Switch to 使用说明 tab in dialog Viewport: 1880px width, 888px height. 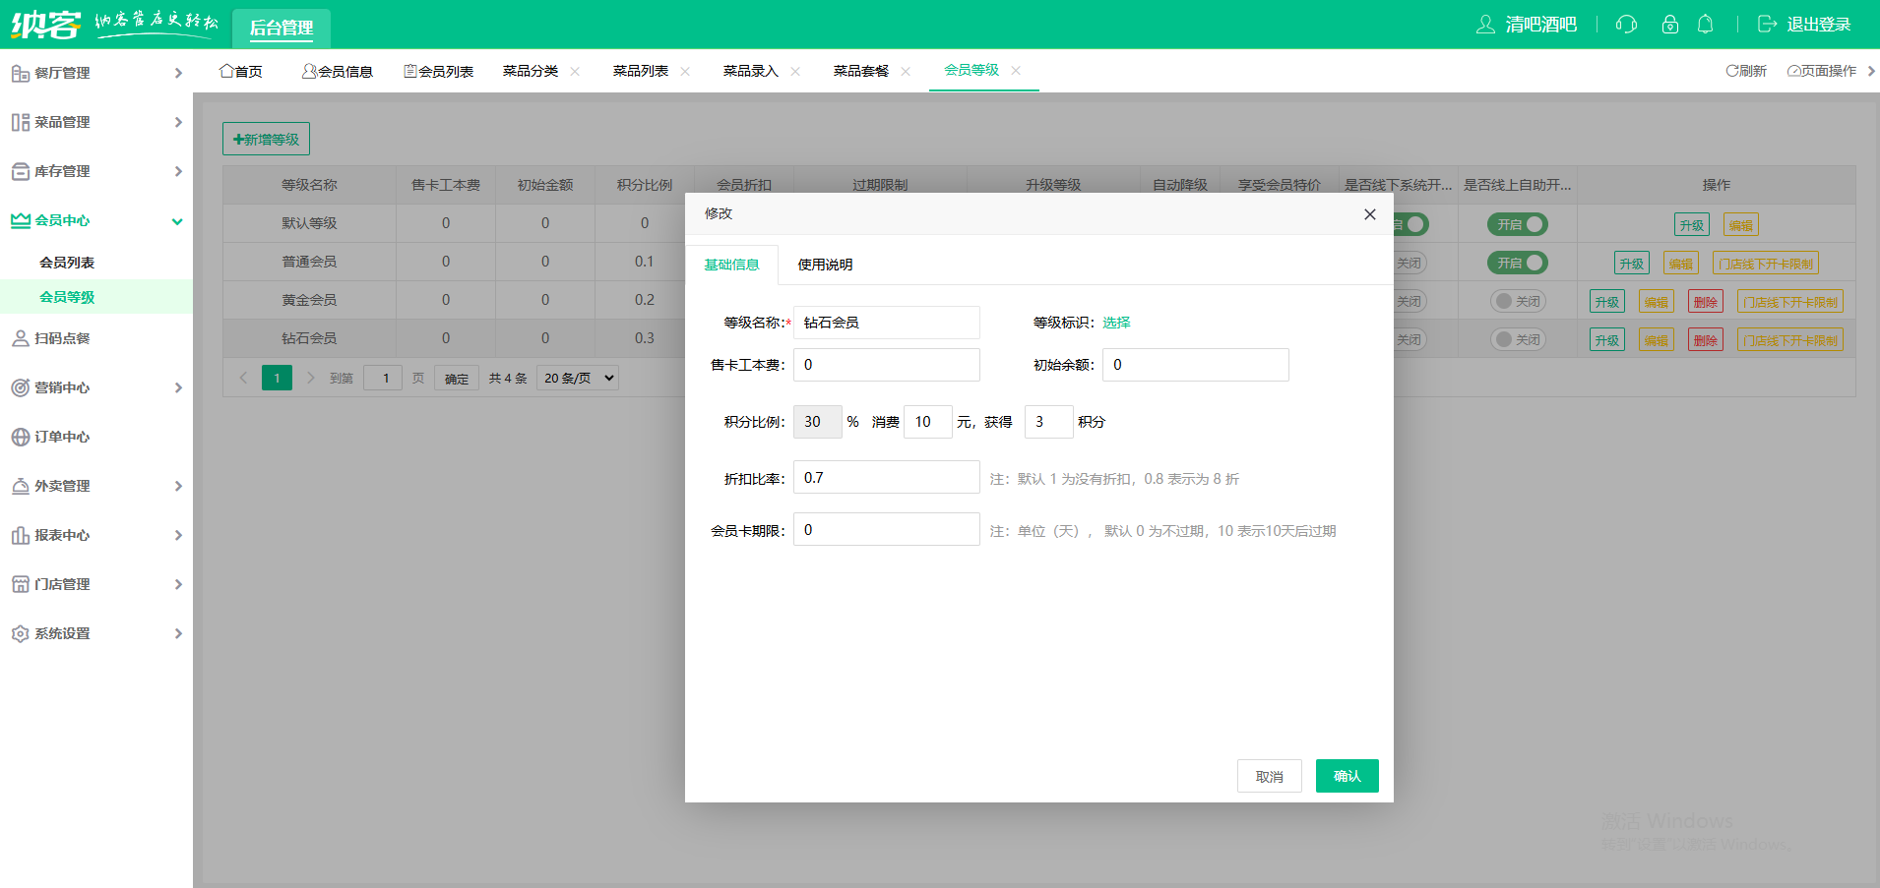pyautogui.click(x=825, y=265)
